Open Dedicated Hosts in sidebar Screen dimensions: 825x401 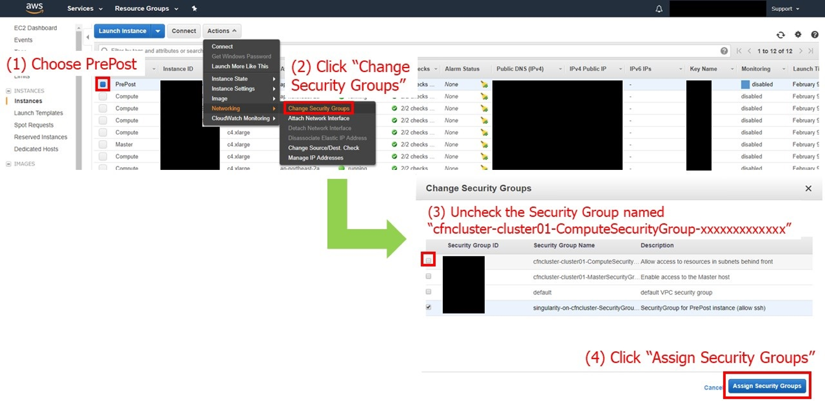click(x=36, y=149)
